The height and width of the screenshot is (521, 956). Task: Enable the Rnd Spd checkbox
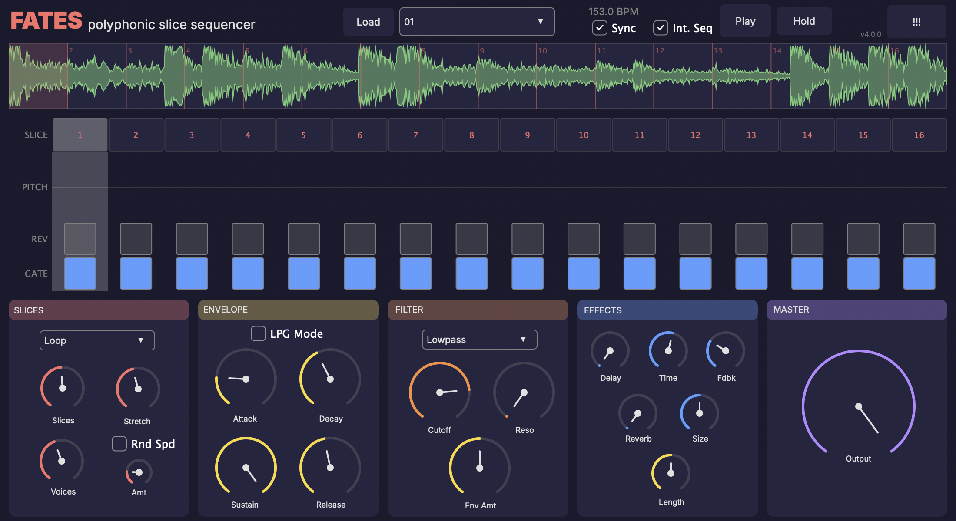pos(119,444)
